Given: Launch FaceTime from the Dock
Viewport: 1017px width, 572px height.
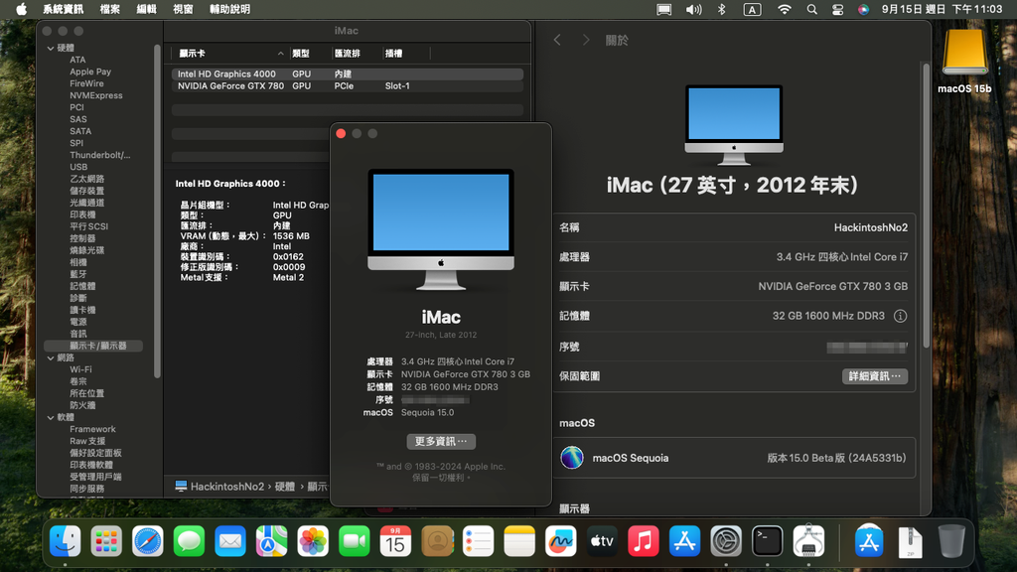Looking at the screenshot, I should (355, 541).
